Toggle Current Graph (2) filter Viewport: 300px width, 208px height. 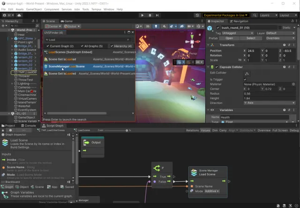pyautogui.click(x=60, y=46)
